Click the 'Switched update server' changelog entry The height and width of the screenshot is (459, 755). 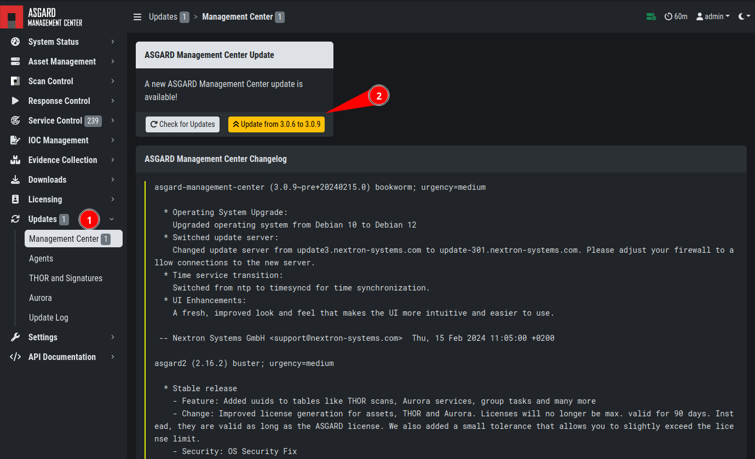[221, 237]
